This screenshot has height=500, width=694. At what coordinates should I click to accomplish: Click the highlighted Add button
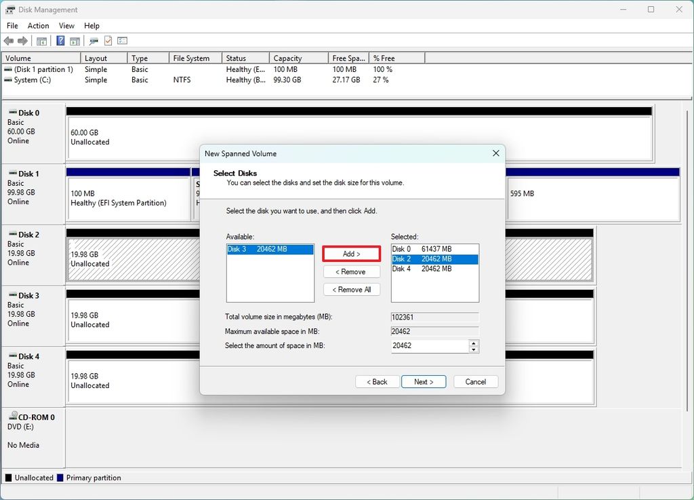(x=351, y=253)
